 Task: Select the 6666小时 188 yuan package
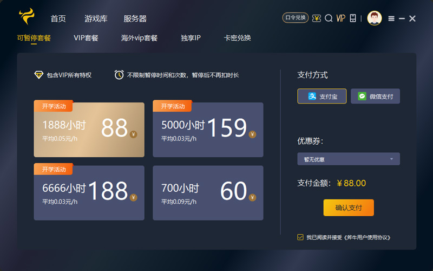(89, 193)
